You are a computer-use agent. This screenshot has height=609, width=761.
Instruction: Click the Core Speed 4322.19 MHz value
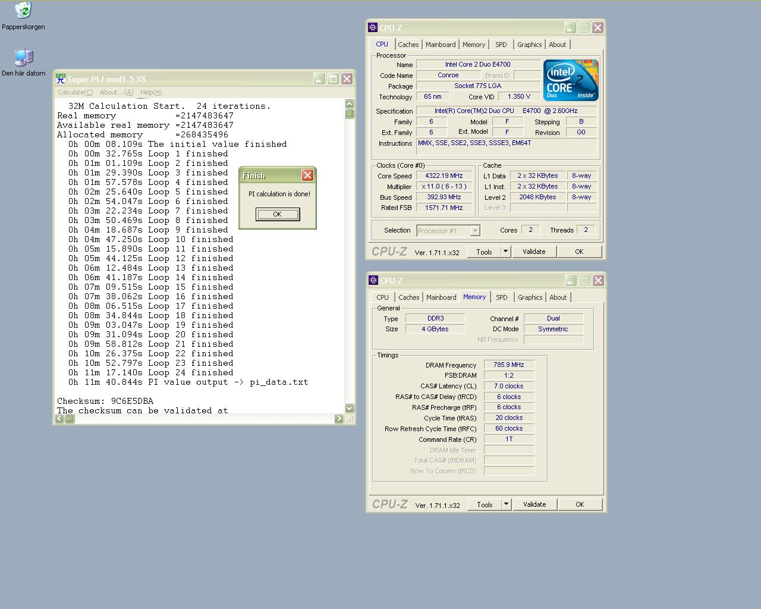pyautogui.click(x=444, y=176)
